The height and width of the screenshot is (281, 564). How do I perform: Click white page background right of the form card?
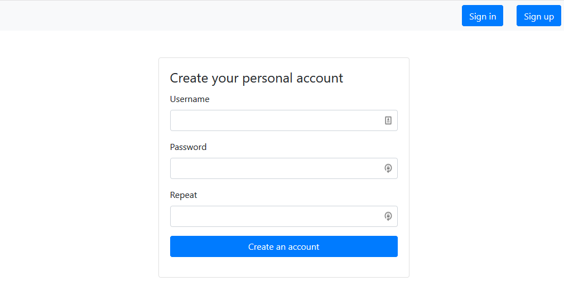coord(485,167)
